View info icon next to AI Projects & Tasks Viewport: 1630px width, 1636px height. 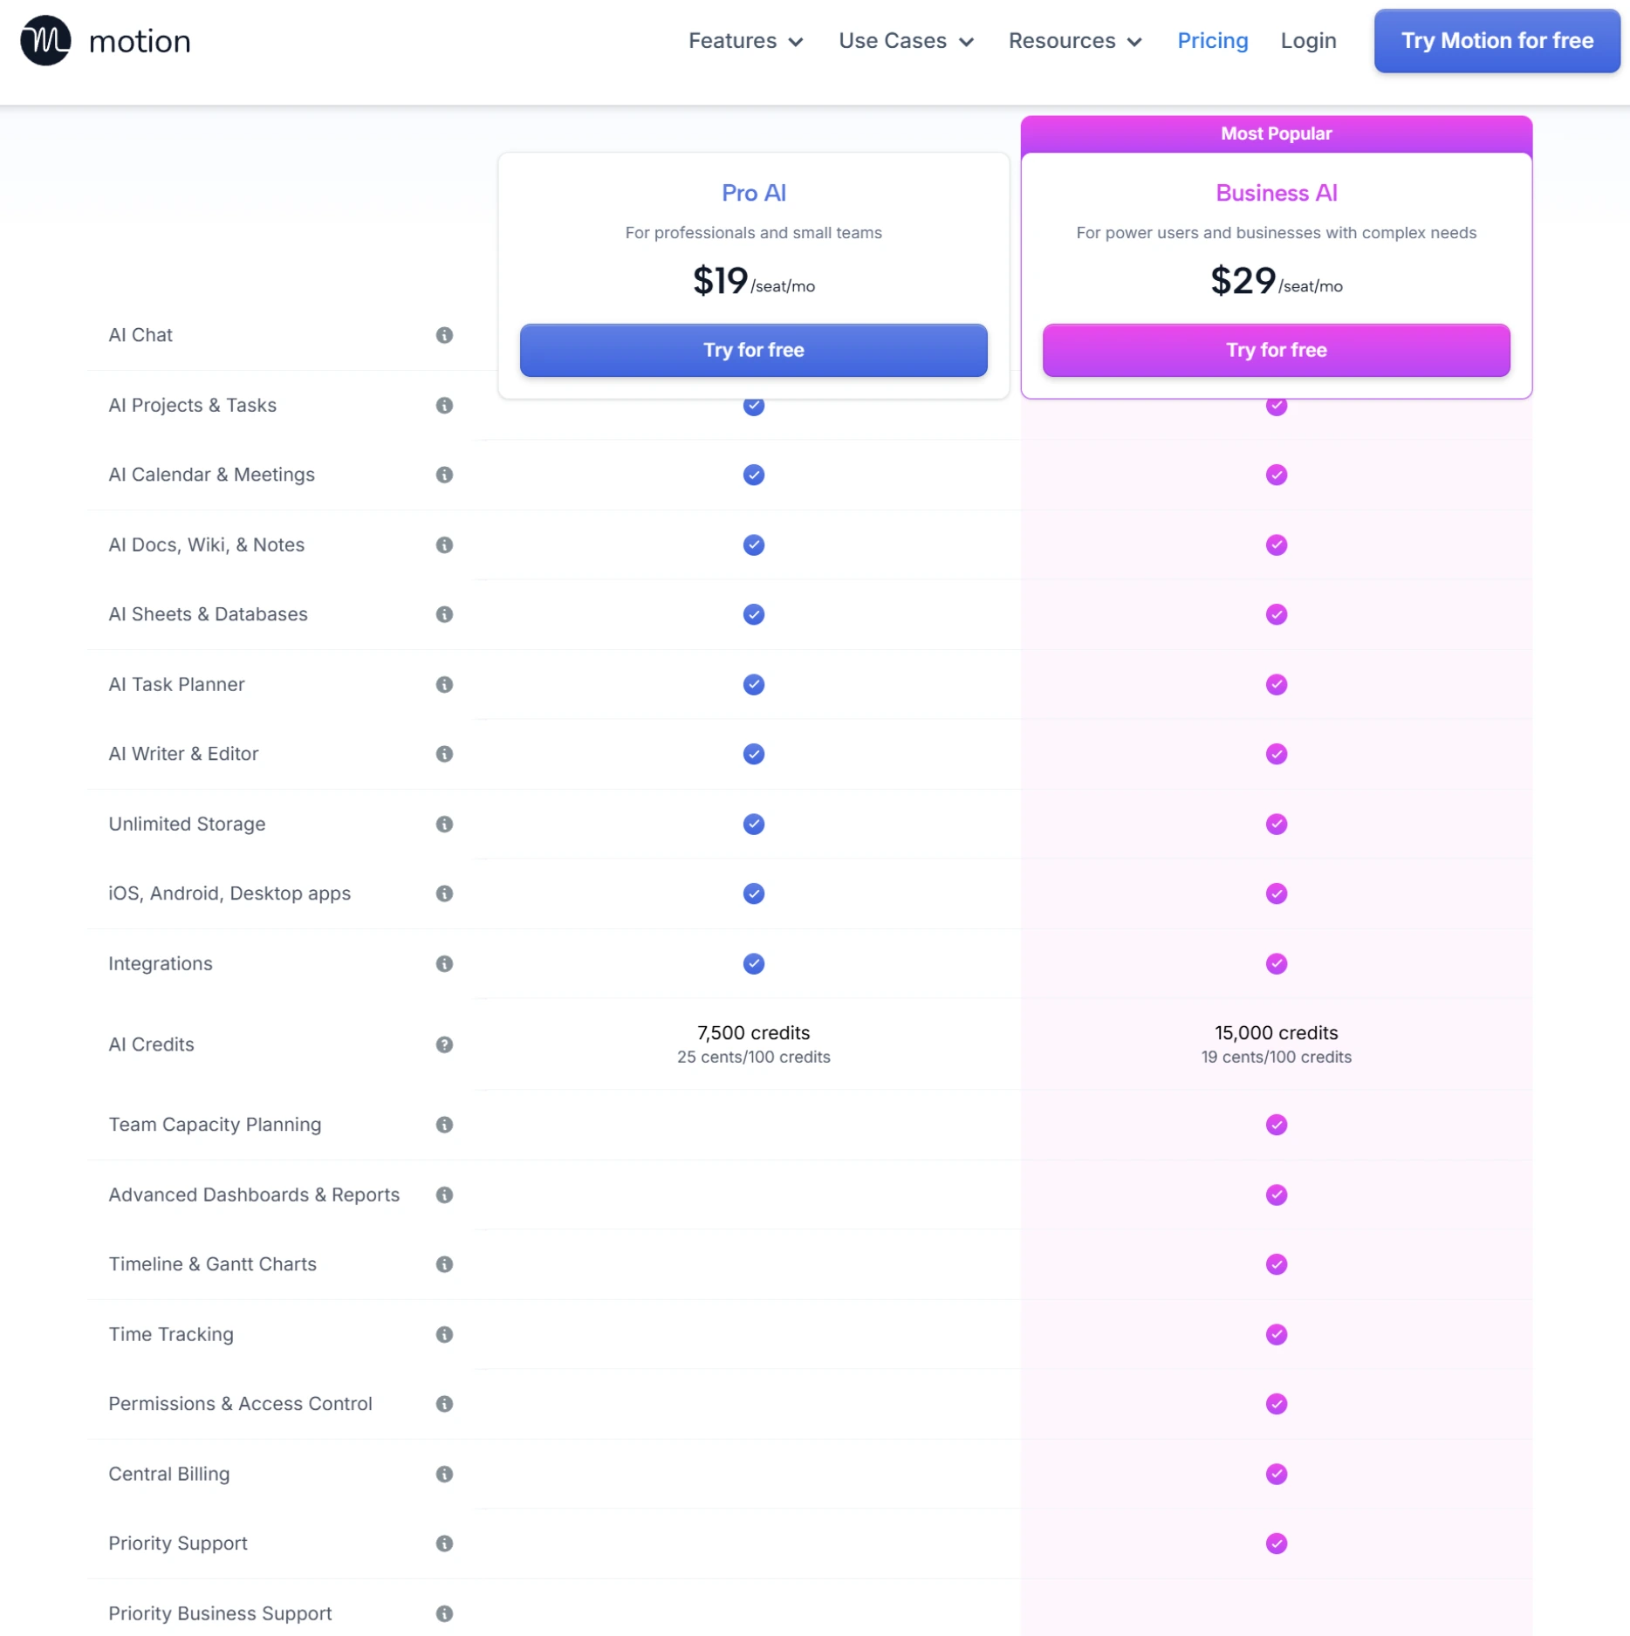[445, 406]
